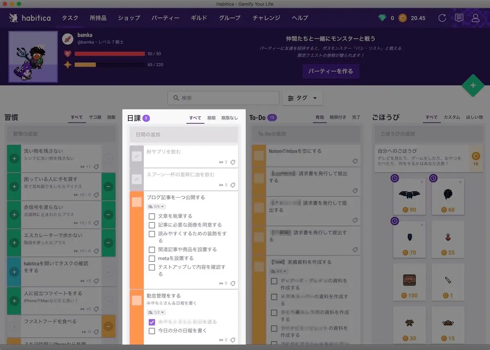This screenshot has height=350, width=490.
Task: Collapse the 0/6 checklist of 実績資料を作成する
Action: tap(279, 271)
